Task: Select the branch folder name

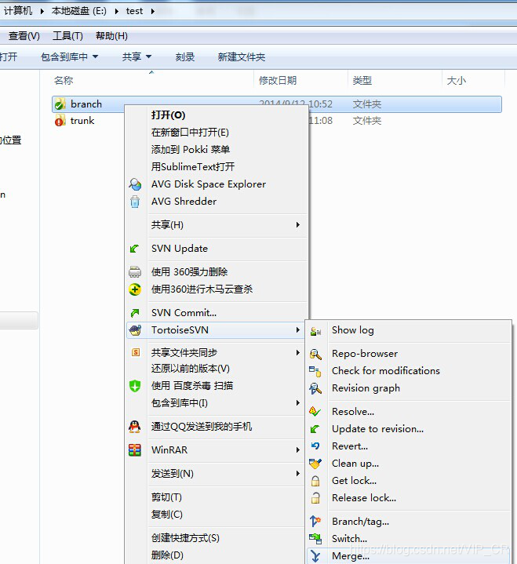Action: coord(86,104)
